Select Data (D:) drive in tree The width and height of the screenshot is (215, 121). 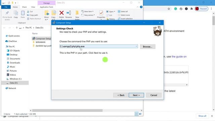pos(15,83)
